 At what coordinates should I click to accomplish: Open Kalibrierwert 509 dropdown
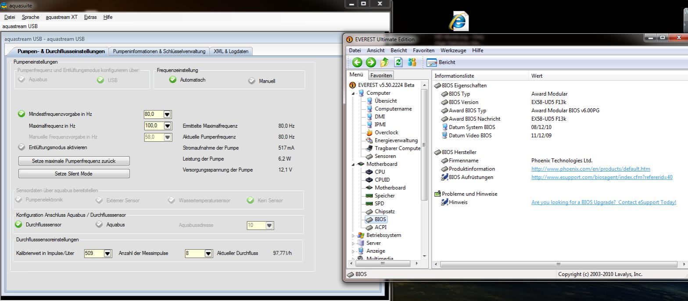[x=107, y=253]
